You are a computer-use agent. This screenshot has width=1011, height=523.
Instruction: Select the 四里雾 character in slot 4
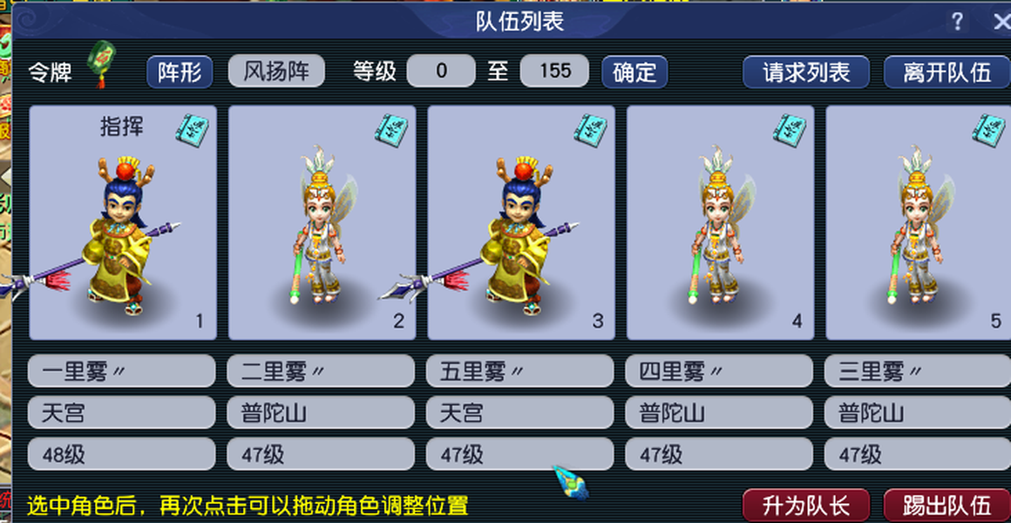click(x=720, y=222)
